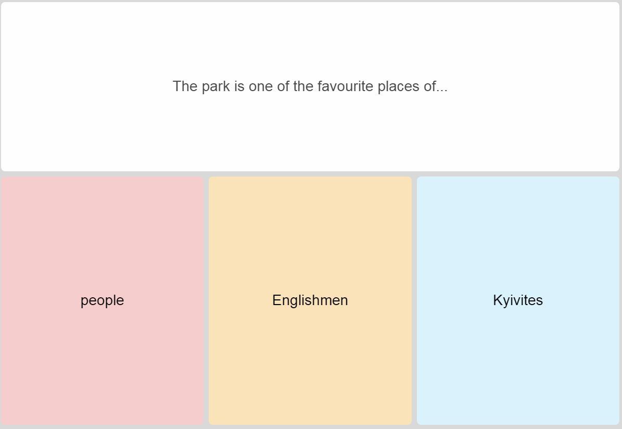Mark Kyivites as the sentence completion
The height and width of the screenshot is (429, 622).
click(518, 300)
